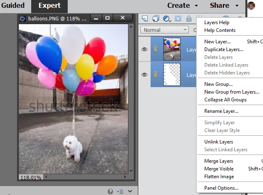The image size is (263, 195).
Task: Open the panel list menu icon
Action: (x=120, y=191)
